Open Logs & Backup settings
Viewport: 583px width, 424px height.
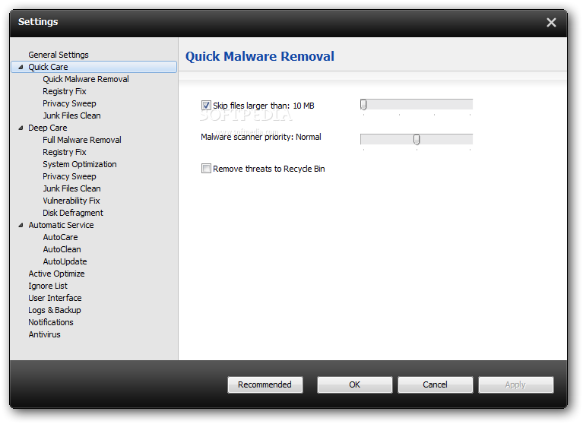tap(55, 310)
